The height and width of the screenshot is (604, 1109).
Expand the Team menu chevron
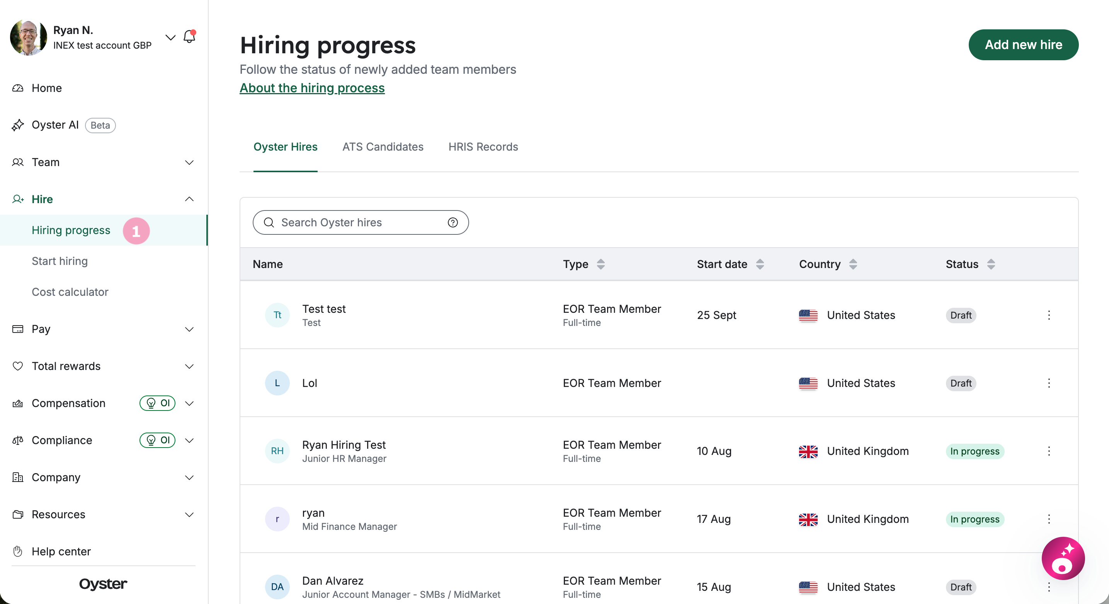coord(189,162)
